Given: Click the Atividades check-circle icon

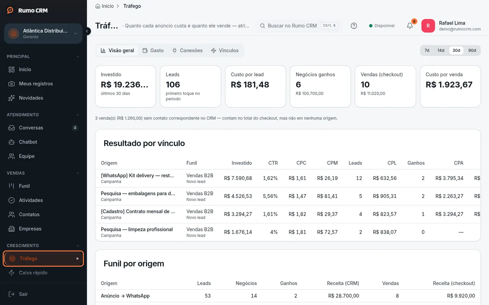Looking at the screenshot, I should (x=12, y=200).
